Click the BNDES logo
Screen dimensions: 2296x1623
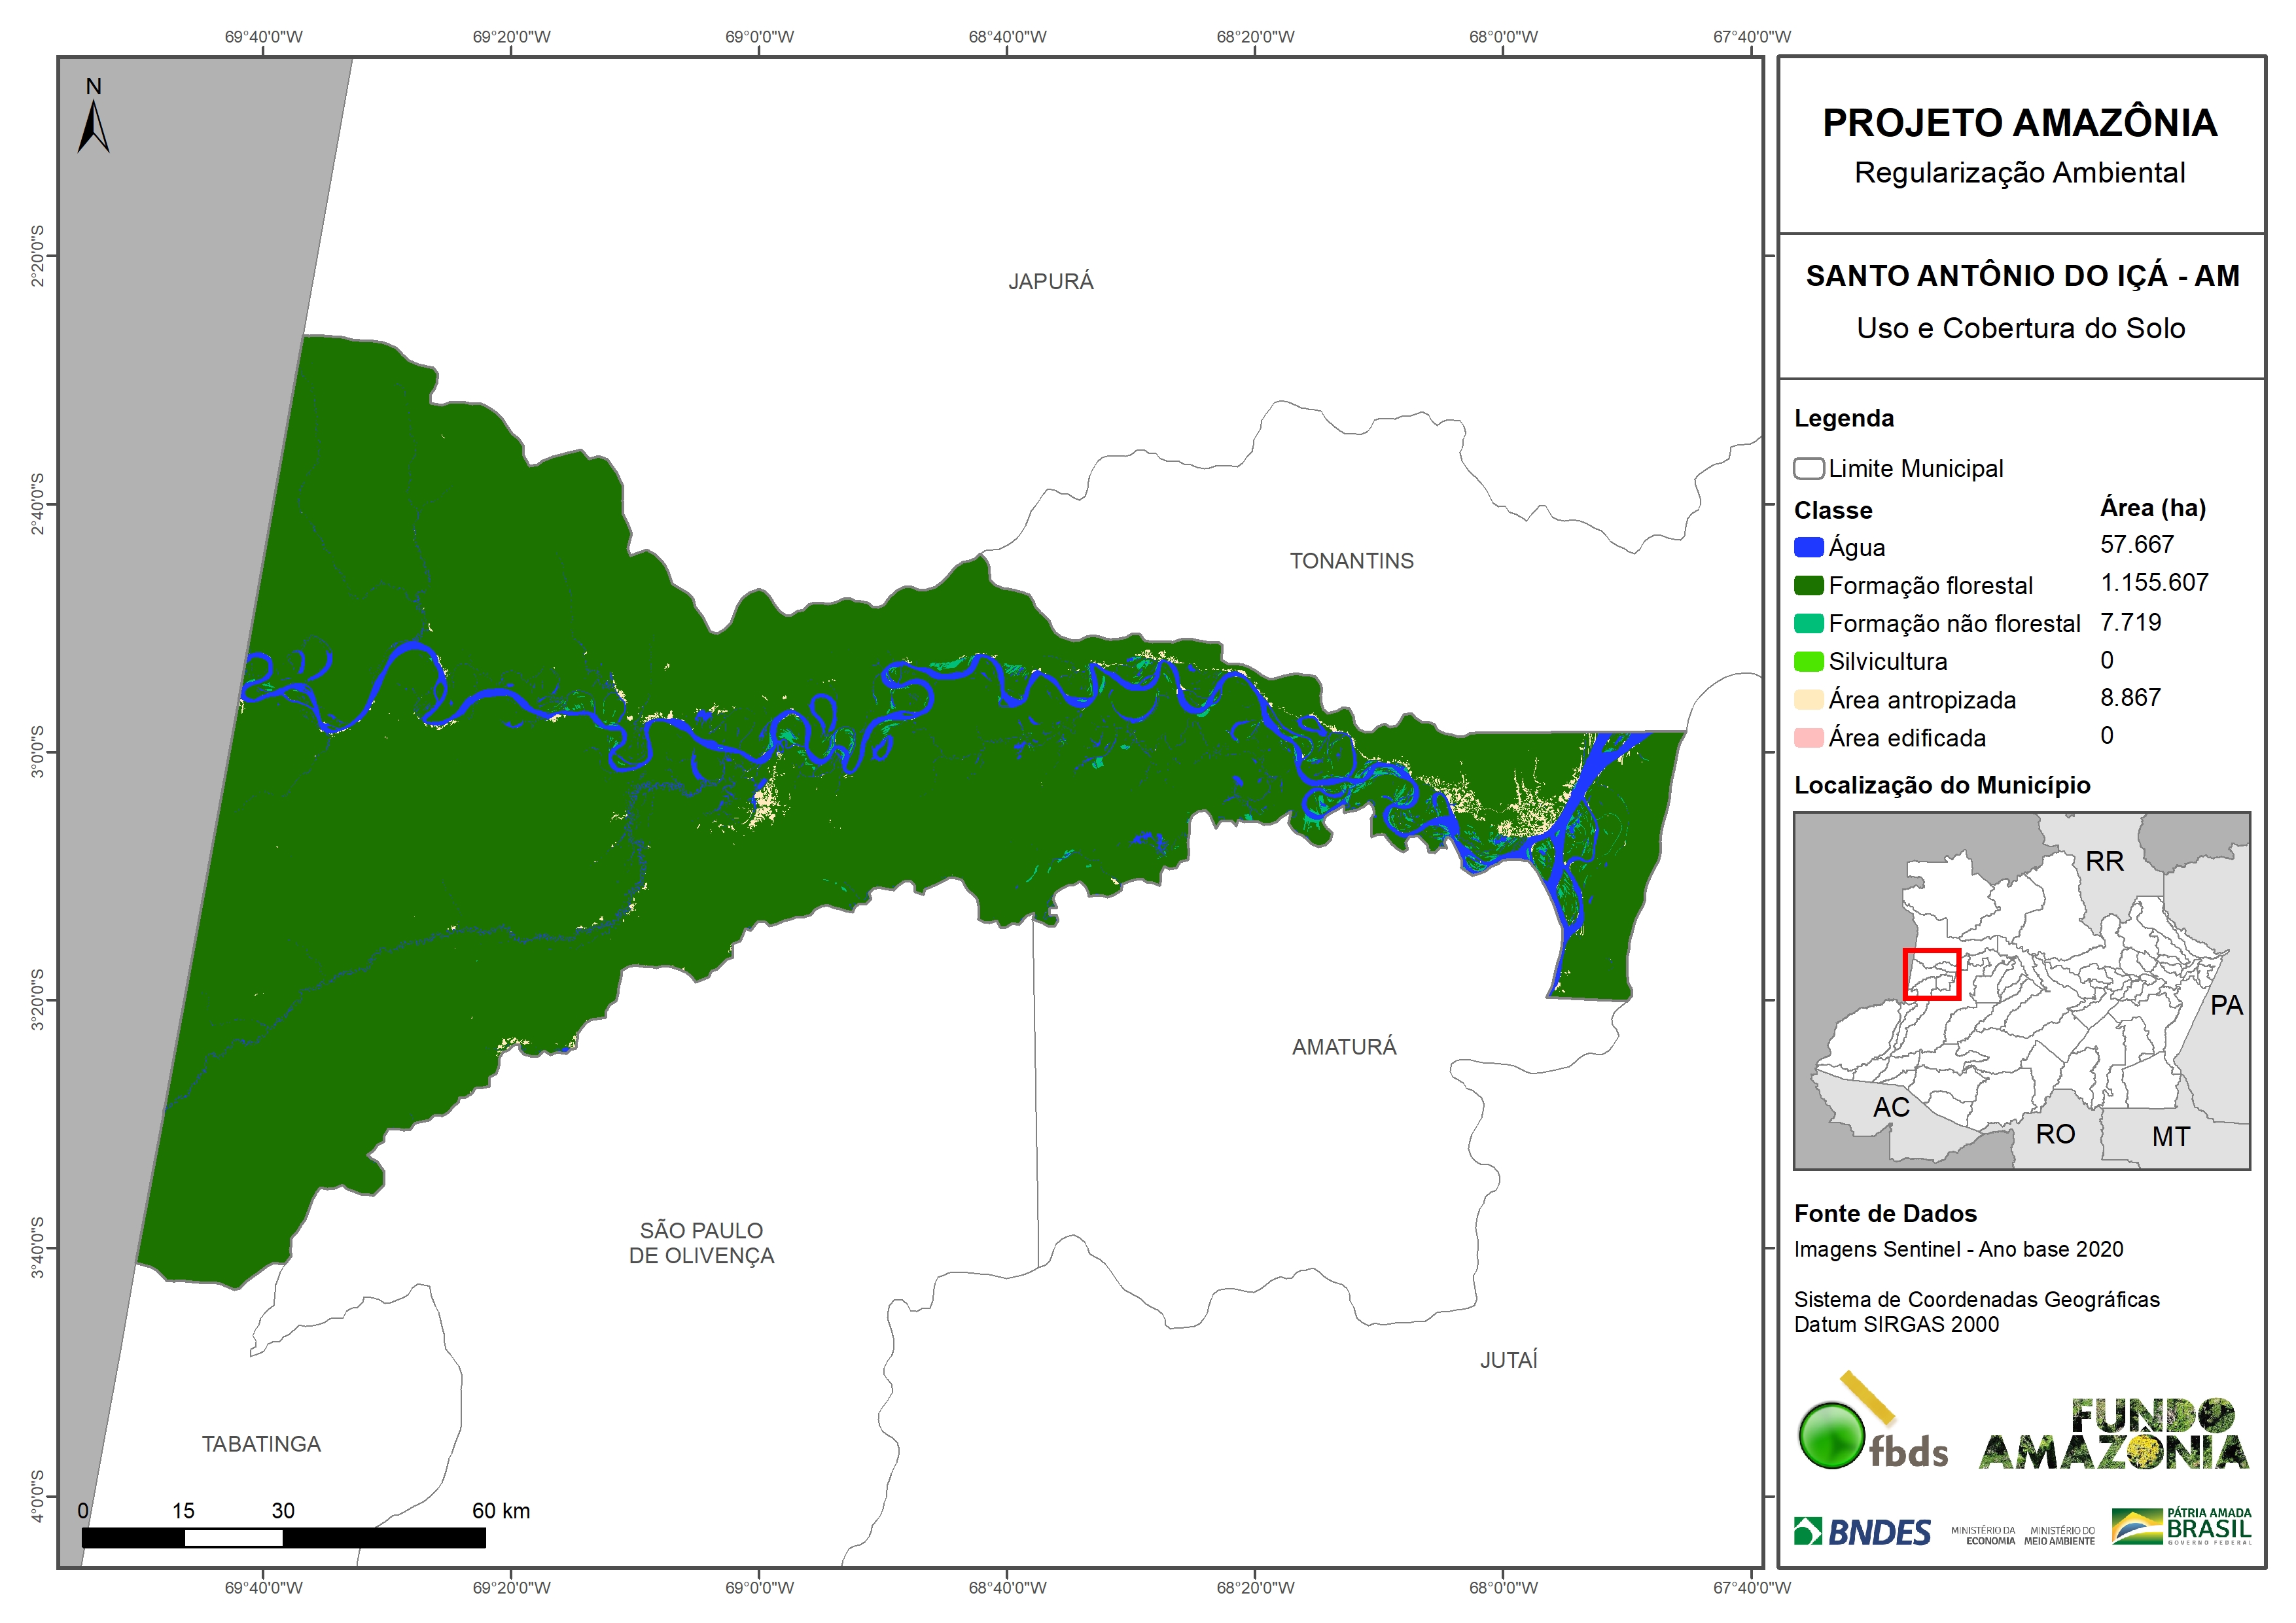(1862, 1532)
